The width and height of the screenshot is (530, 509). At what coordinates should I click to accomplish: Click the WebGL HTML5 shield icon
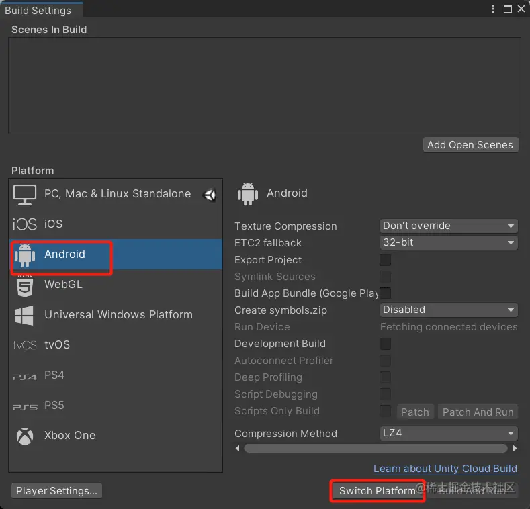pos(25,286)
